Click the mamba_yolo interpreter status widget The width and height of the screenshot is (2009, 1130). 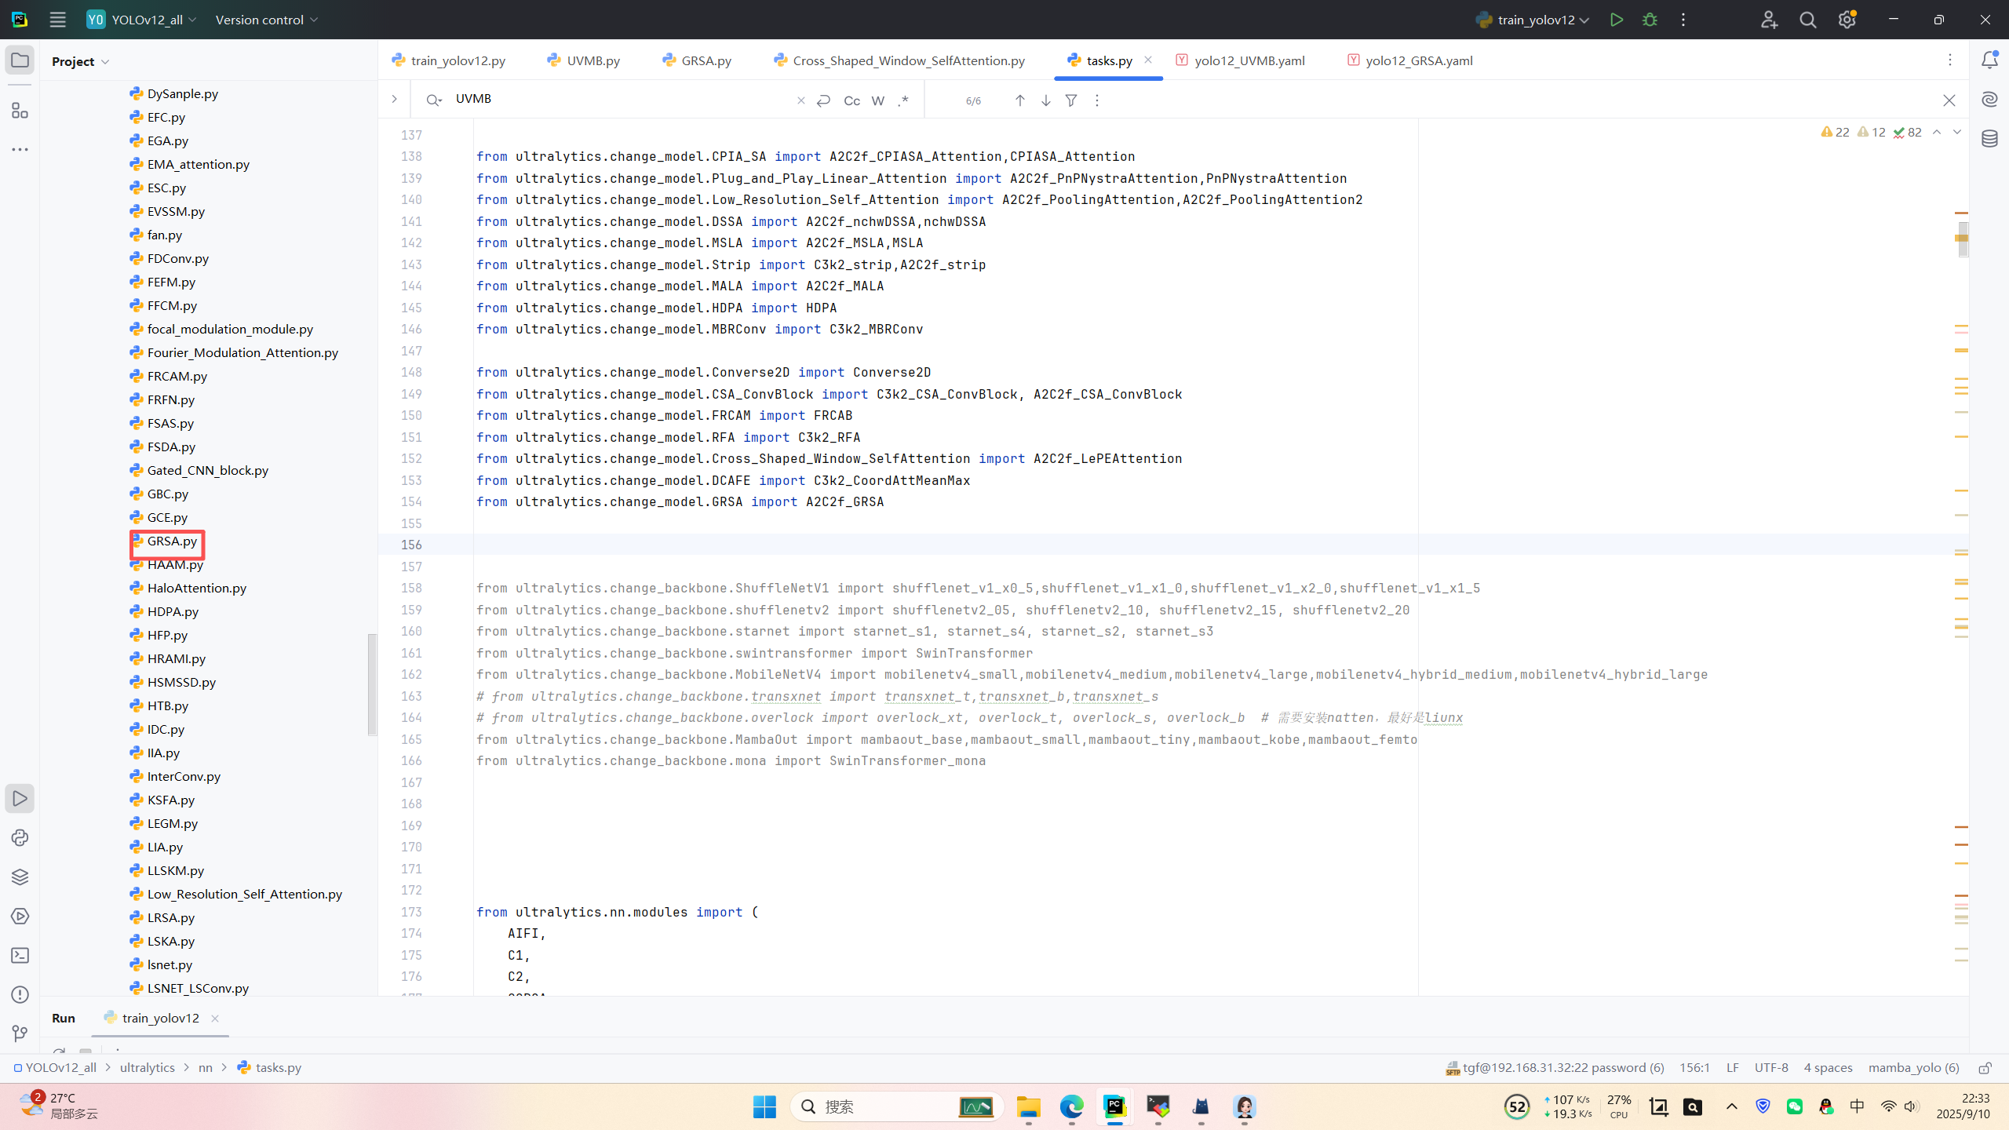click(x=1913, y=1067)
